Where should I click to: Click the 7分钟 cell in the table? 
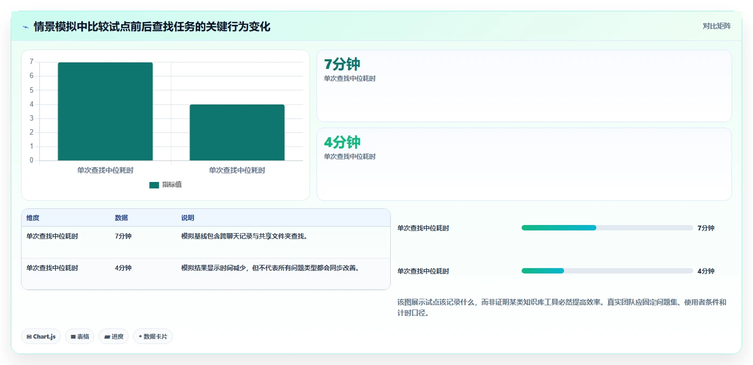coord(123,236)
